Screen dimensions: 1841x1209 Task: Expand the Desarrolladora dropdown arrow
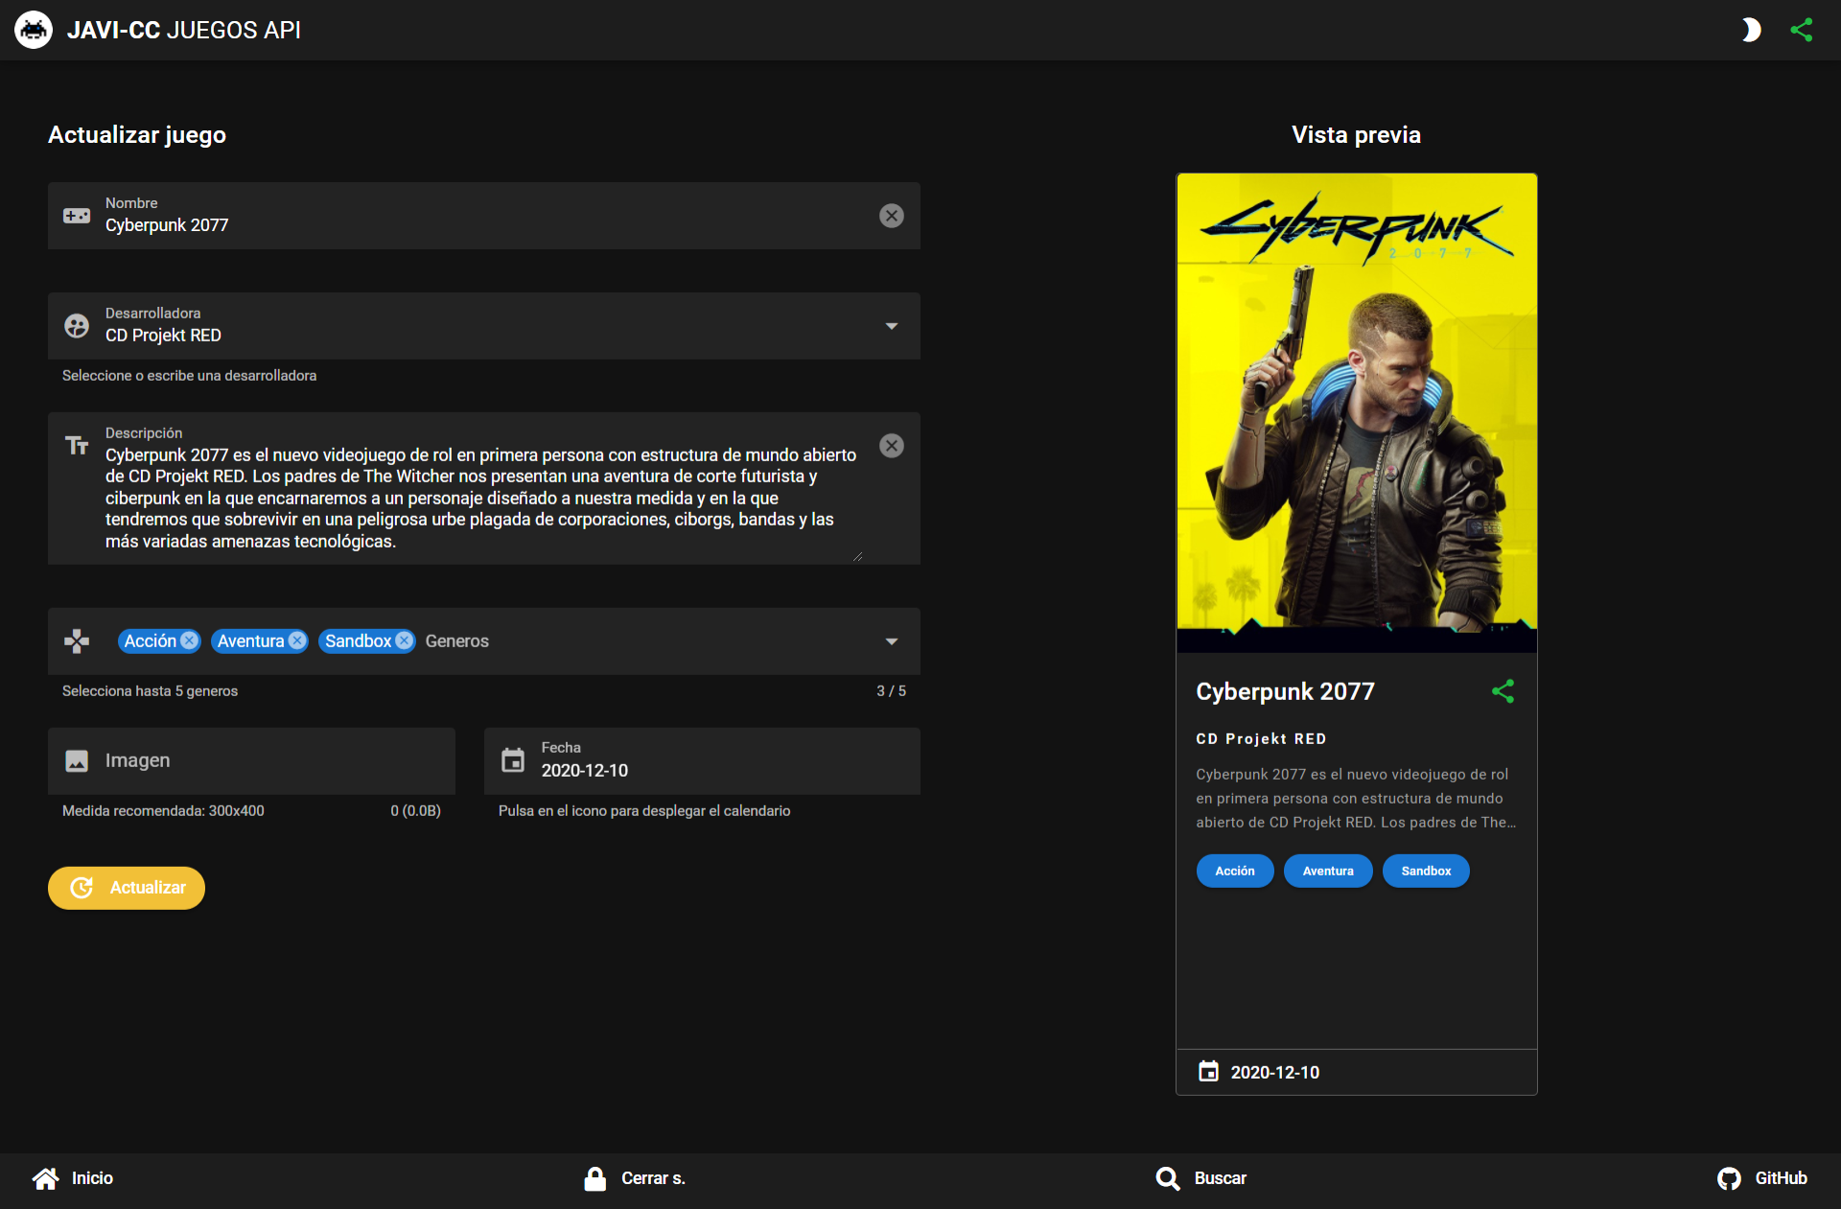click(x=891, y=326)
